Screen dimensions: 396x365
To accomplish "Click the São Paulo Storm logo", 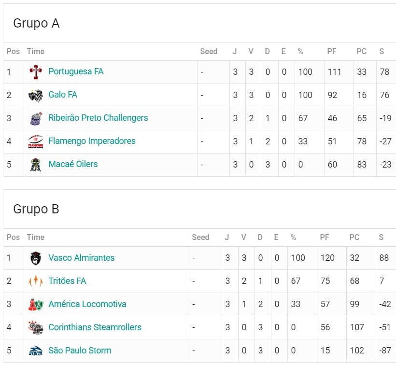I will (x=36, y=351).
